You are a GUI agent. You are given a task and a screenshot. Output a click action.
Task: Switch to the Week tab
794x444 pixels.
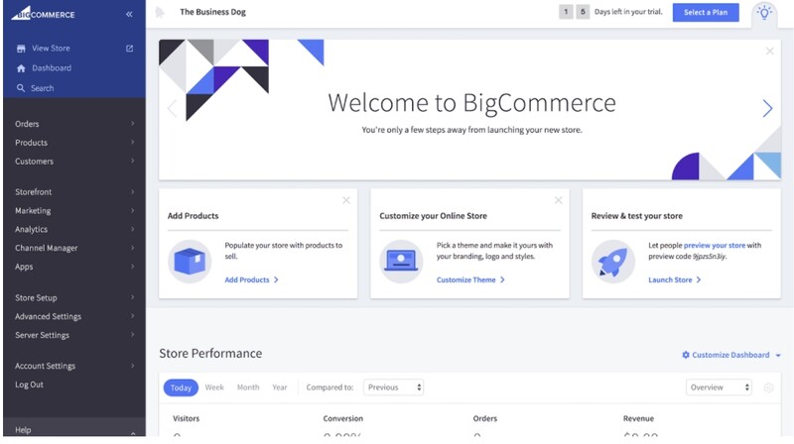click(214, 388)
